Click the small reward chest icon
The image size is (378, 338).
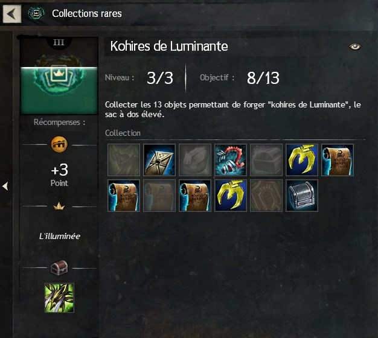[59, 267]
